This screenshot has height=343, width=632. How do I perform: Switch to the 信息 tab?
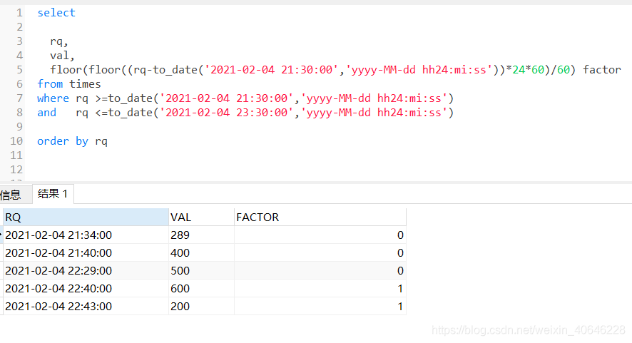tap(11, 195)
